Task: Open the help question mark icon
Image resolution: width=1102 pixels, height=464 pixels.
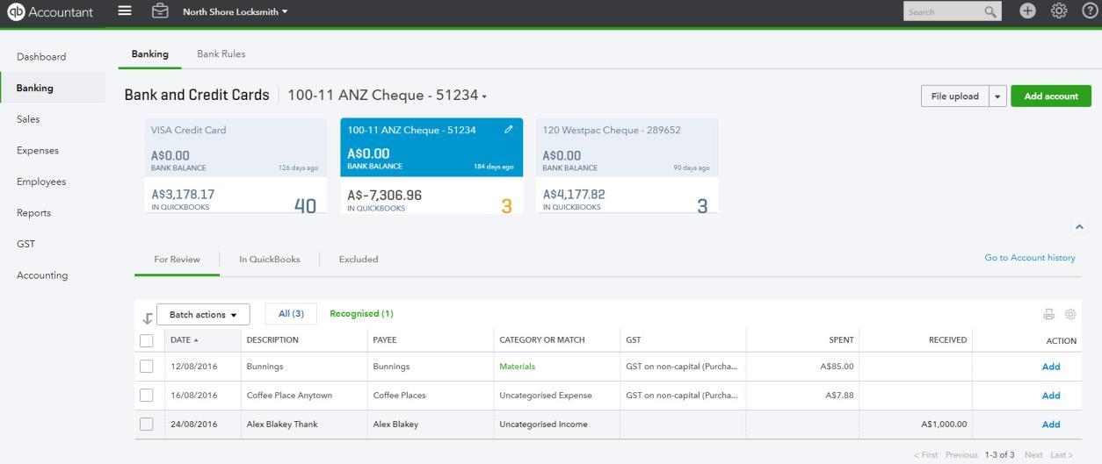Action: point(1089,11)
